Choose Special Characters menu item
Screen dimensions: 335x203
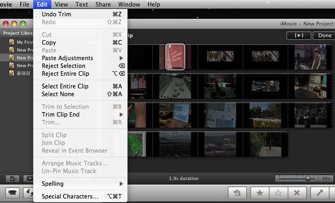coord(80,196)
